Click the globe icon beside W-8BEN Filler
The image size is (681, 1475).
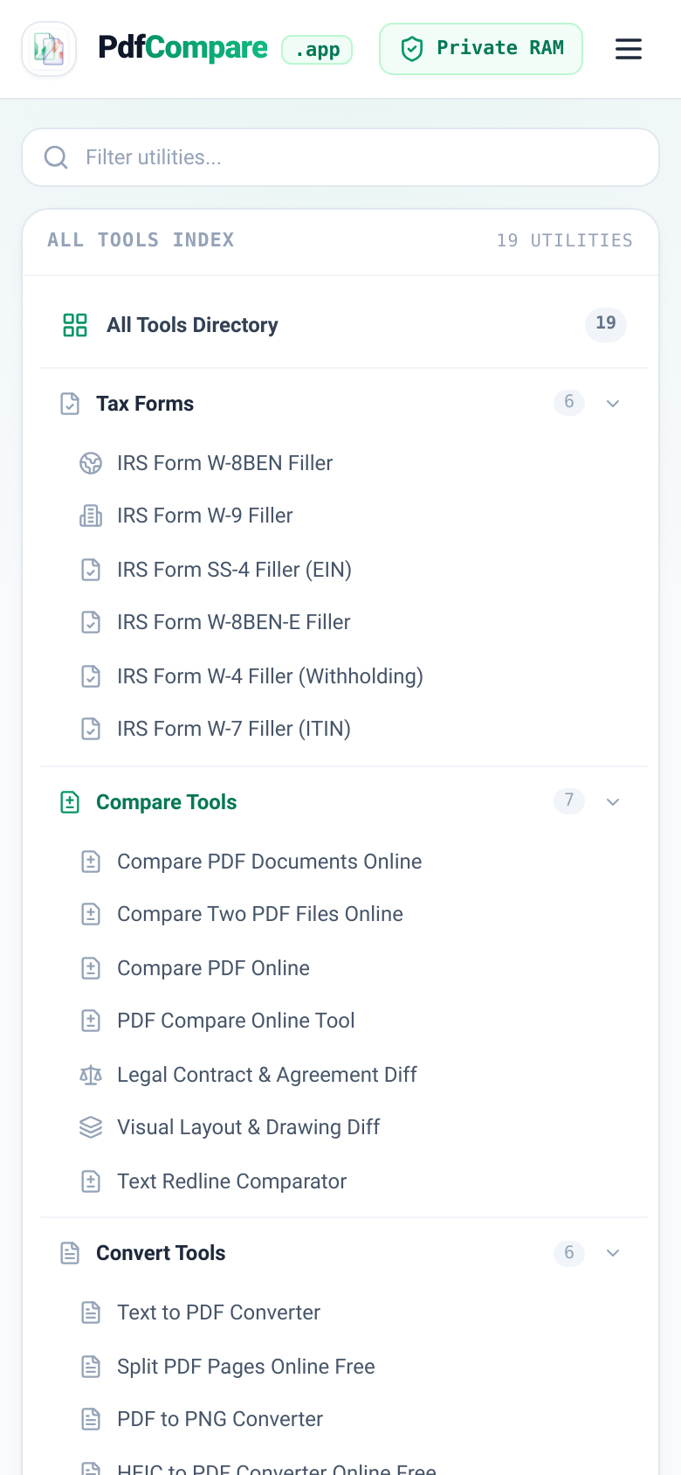(91, 463)
